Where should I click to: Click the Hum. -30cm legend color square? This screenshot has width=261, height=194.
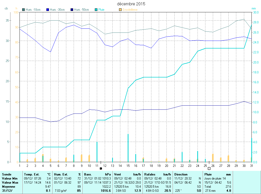(48, 10)
